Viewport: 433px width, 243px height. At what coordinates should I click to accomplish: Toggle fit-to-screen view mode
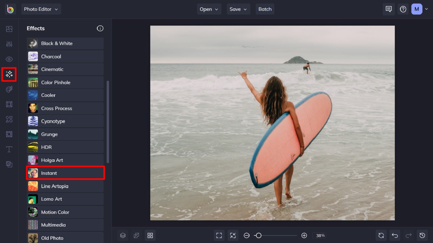point(232,235)
